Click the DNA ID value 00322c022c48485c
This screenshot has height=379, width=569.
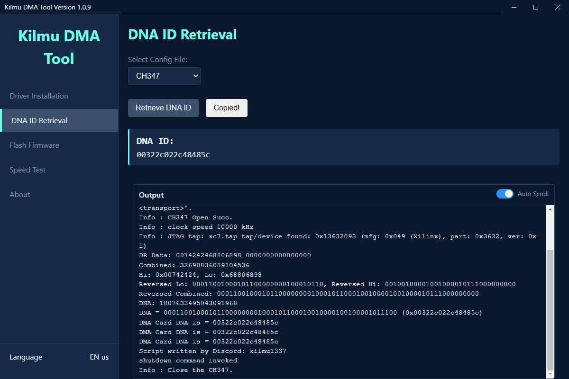tap(173, 154)
